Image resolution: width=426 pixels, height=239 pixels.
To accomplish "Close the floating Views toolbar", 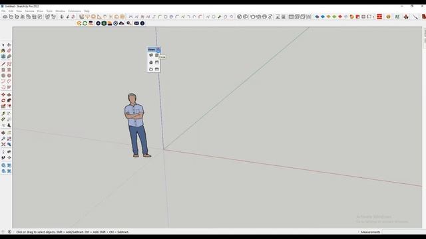I will click(158, 50).
